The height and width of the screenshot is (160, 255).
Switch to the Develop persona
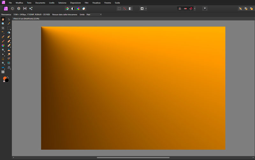[19, 9]
